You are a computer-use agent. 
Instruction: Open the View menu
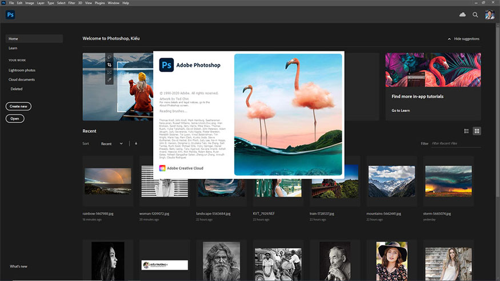tap(89, 3)
